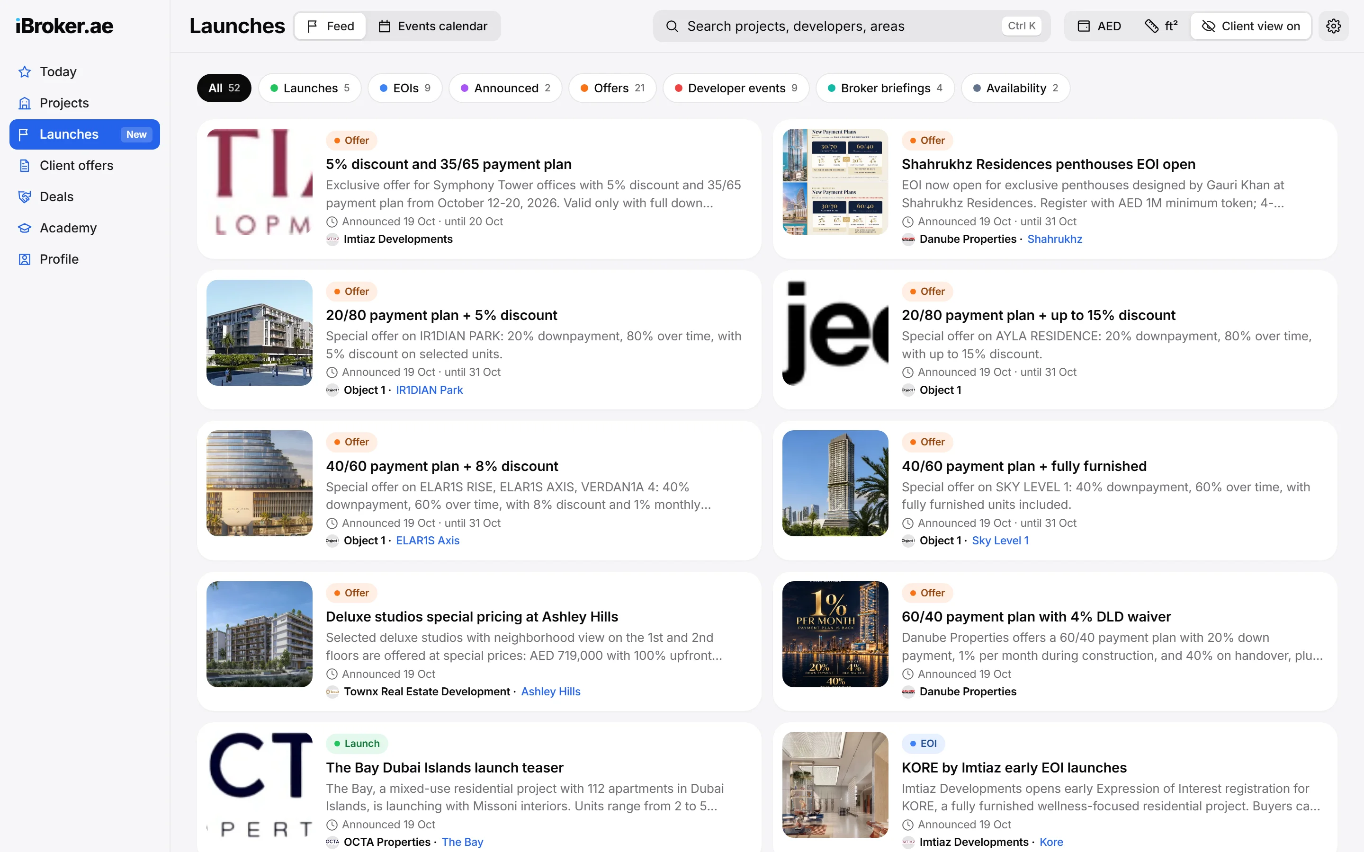
Task: Open Launches in the sidebar
Action: [85, 134]
